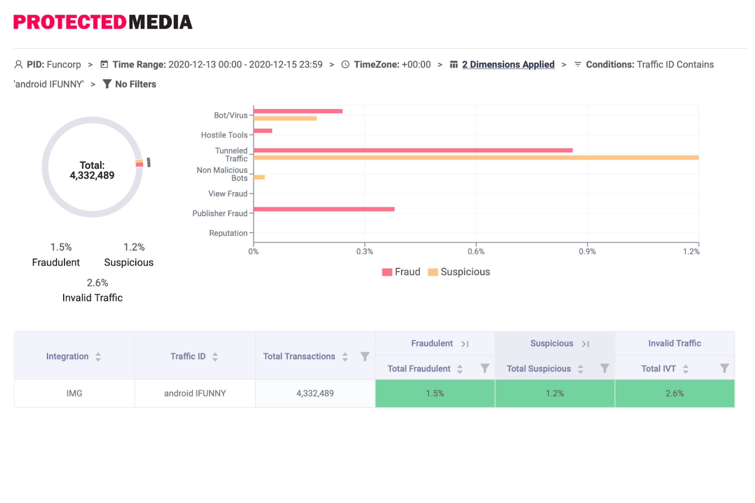Open the 2 Dimensions Applied link

point(508,65)
